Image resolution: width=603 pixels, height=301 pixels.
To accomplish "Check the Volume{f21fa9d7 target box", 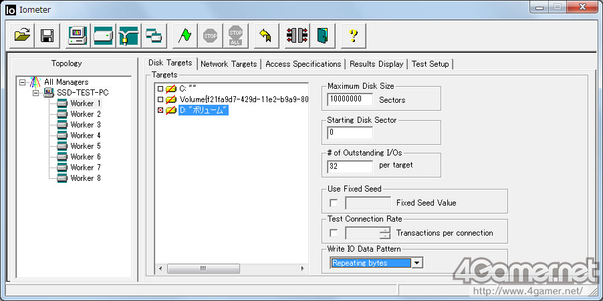I will click(x=160, y=100).
